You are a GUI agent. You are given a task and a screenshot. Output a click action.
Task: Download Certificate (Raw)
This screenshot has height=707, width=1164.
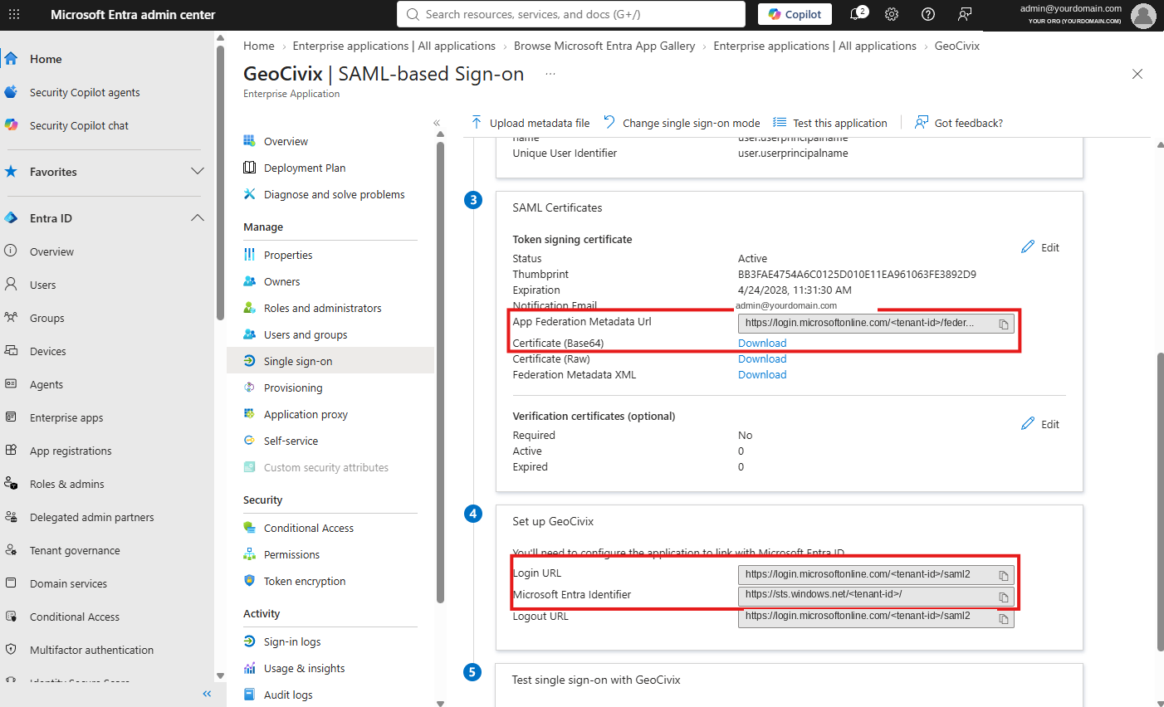point(762,358)
